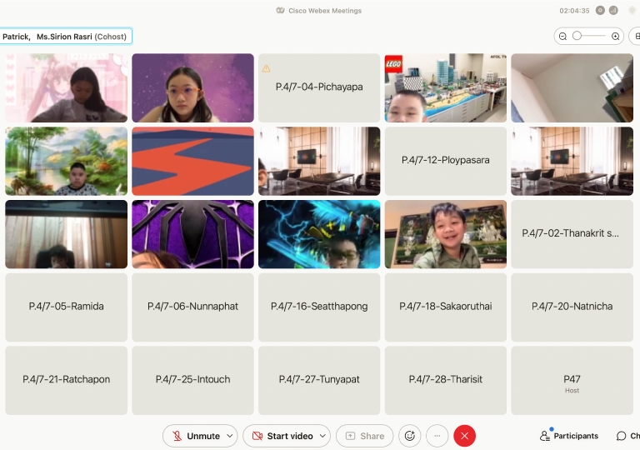Select the P.4/7-12-Ploypasara tile
Image resolution: width=640 pixels, height=450 pixels.
pos(446,161)
